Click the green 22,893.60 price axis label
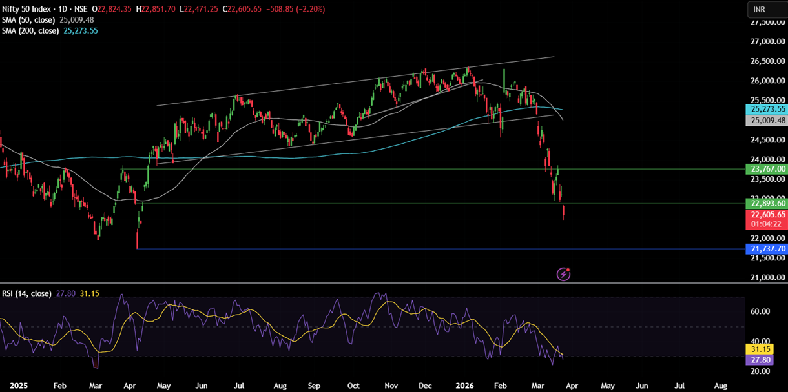The image size is (788, 392). (x=766, y=204)
